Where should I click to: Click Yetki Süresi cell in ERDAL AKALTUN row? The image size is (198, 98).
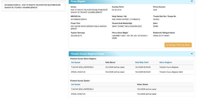[x=115, y=72]
